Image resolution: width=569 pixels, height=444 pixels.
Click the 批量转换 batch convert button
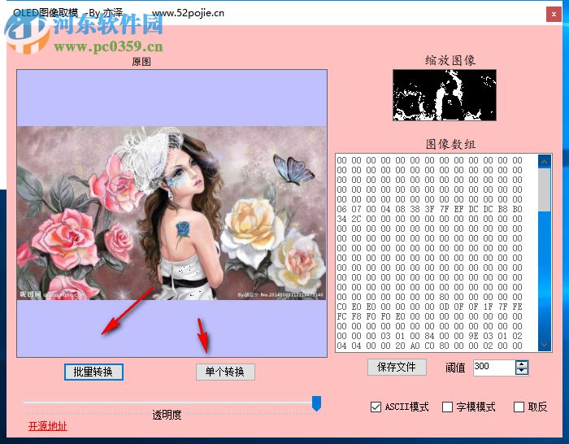tap(93, 372)
